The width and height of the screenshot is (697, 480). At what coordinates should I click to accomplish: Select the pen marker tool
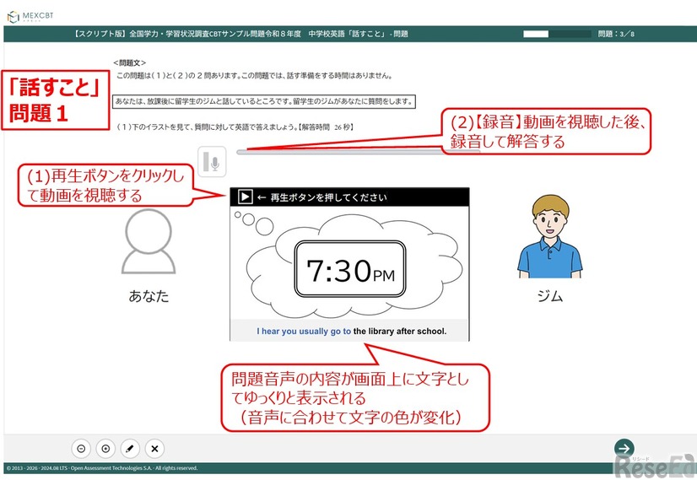(x=130, y=449)
